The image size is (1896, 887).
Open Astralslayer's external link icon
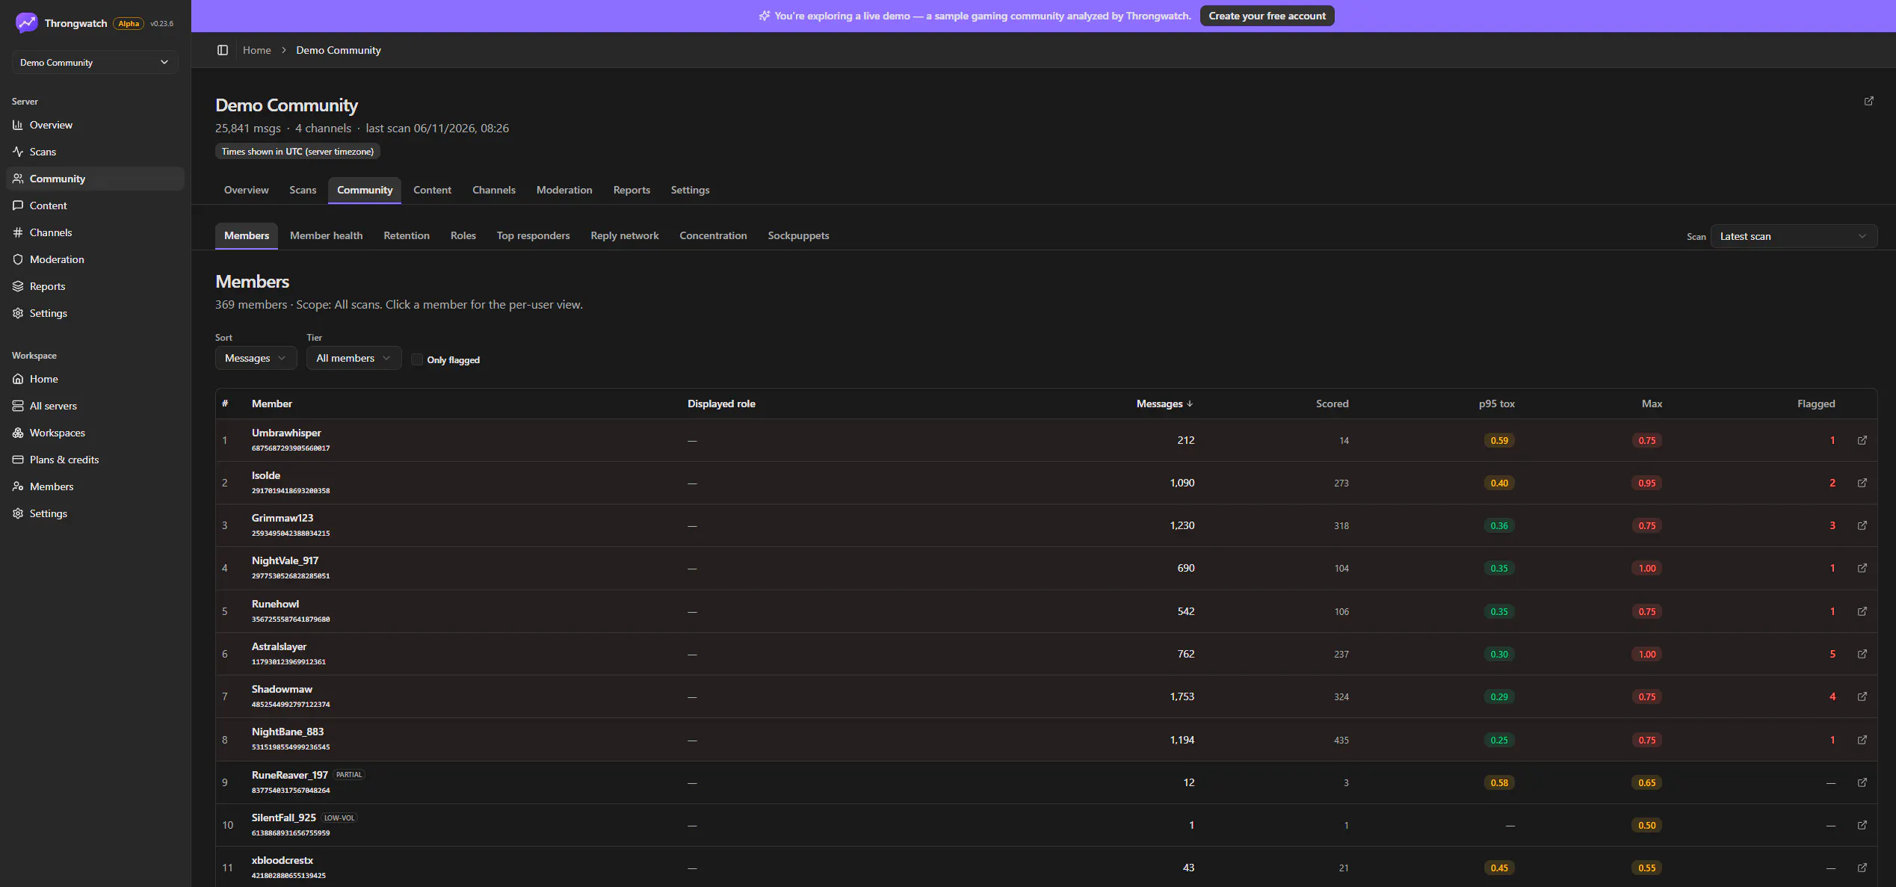pos(1862,654)
